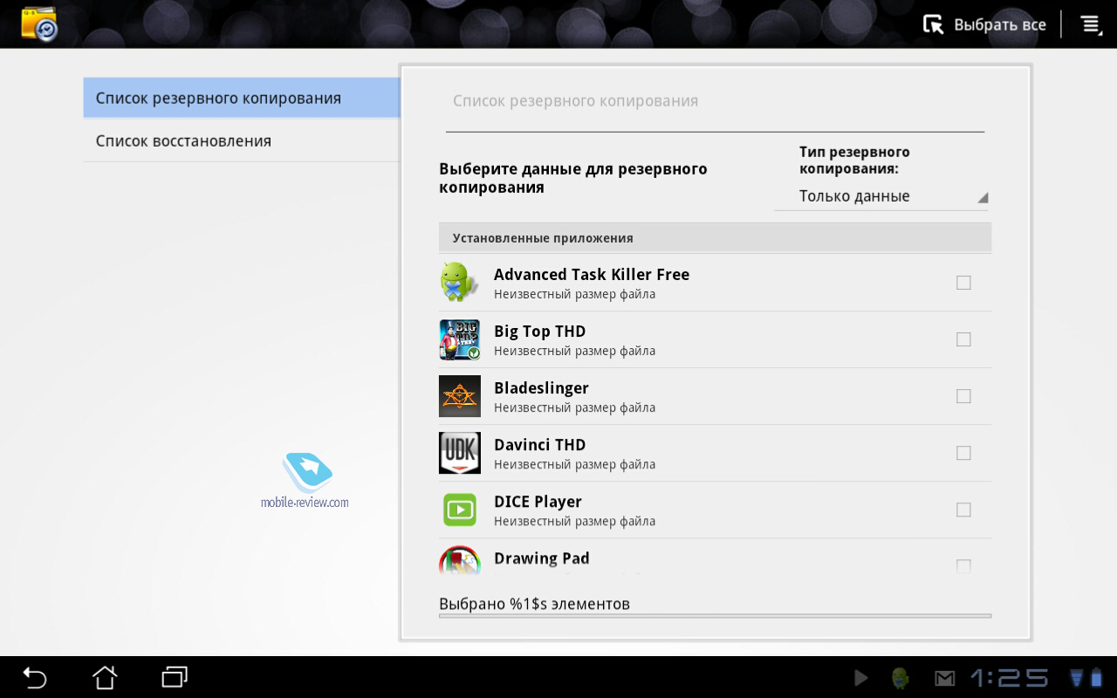Check the Drawing Pad checkbox

coord(963,565)
